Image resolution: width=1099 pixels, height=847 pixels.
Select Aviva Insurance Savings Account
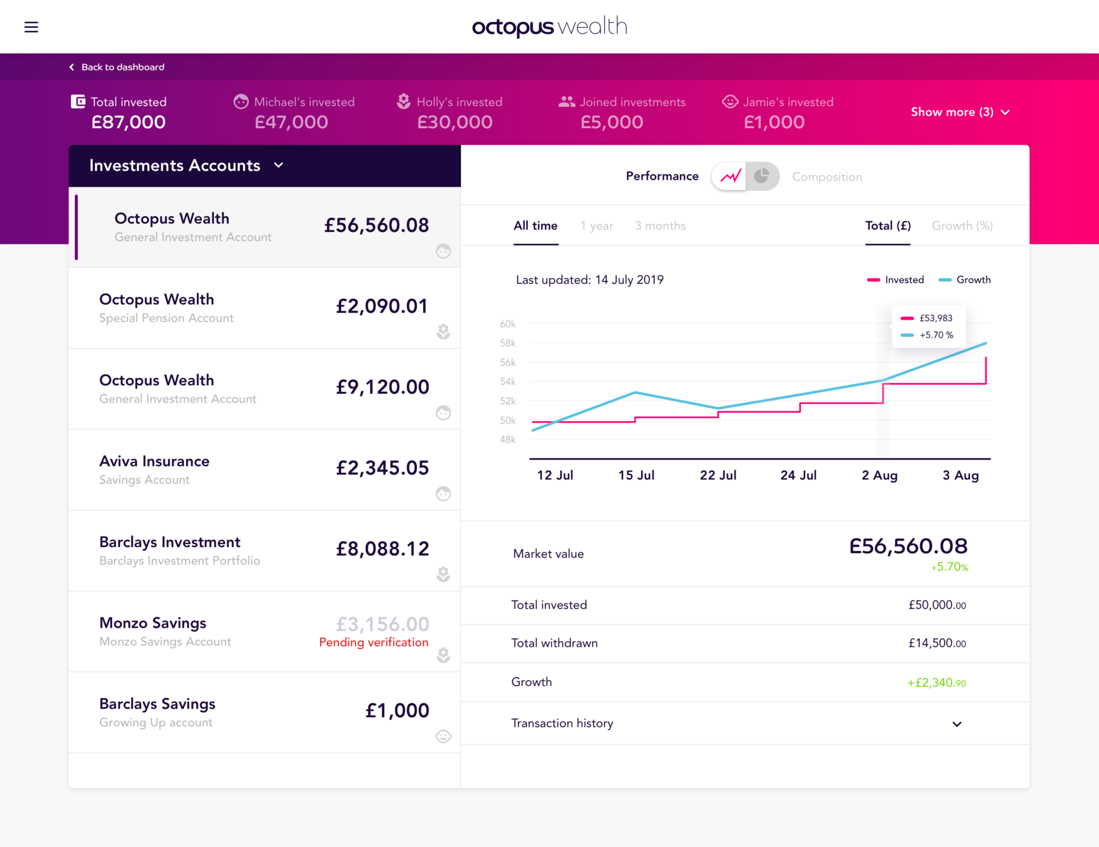(264, 470)
